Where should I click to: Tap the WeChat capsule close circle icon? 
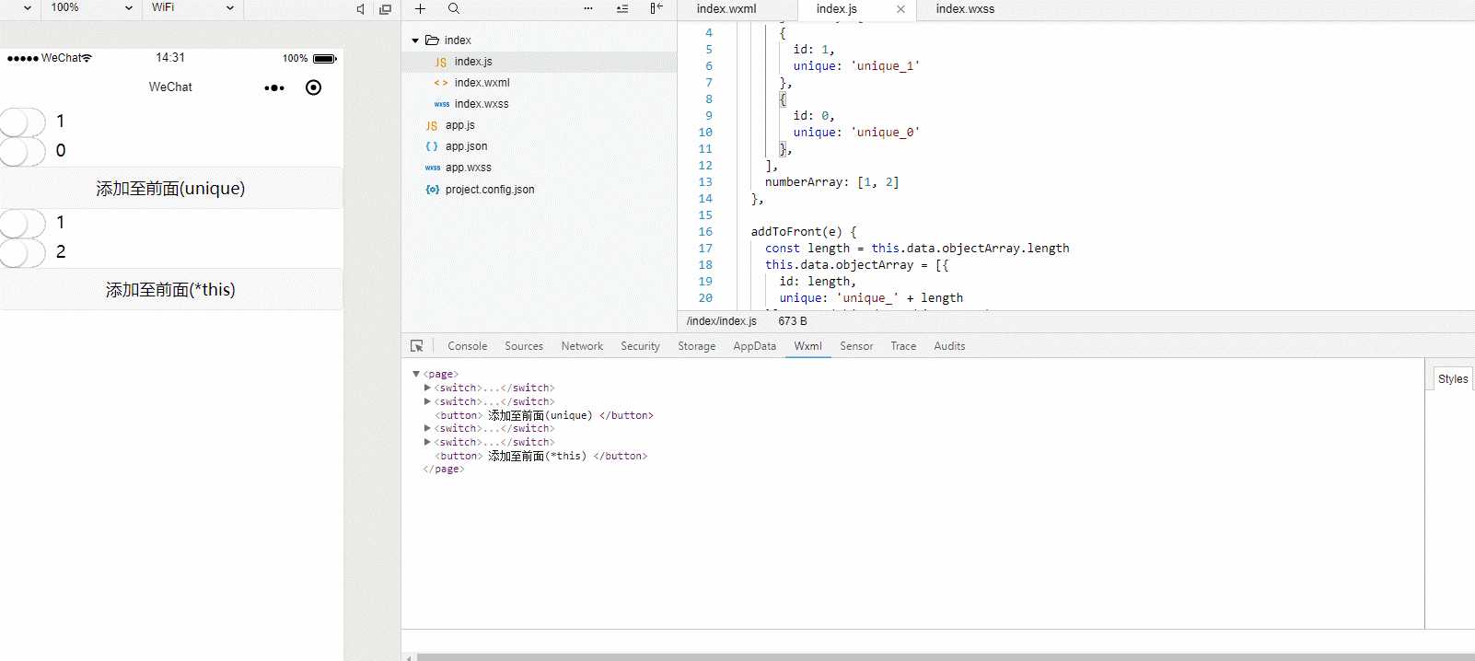[313, 87]
